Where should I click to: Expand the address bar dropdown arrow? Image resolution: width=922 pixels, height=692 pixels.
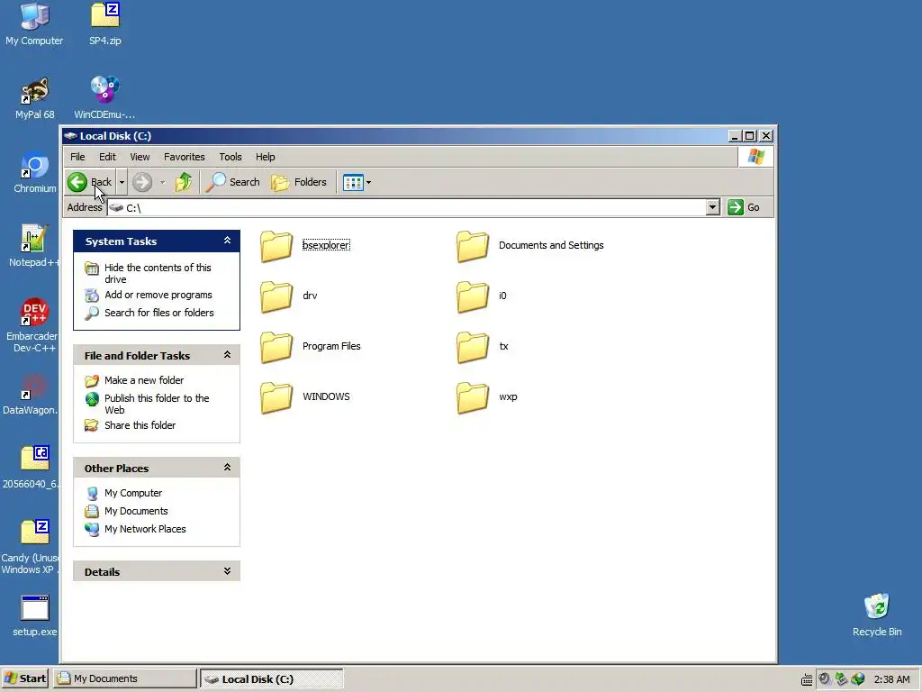(x=713, y=207)
